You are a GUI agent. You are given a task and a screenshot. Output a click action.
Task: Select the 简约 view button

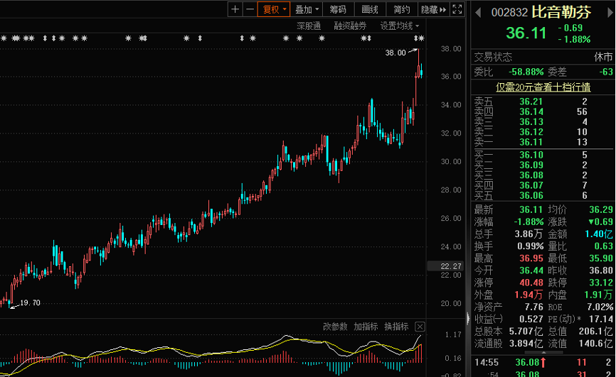(401, 9)
